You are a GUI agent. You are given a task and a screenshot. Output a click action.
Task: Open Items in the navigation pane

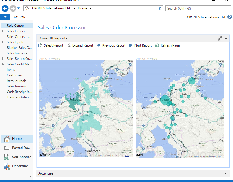(x=11, y=70)
